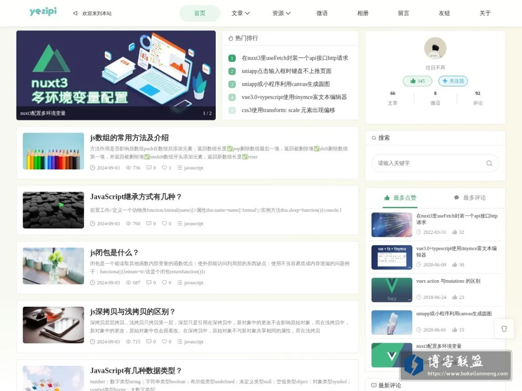
Task: Click the black hexagons article thumbnail
Action: point(54,210)
